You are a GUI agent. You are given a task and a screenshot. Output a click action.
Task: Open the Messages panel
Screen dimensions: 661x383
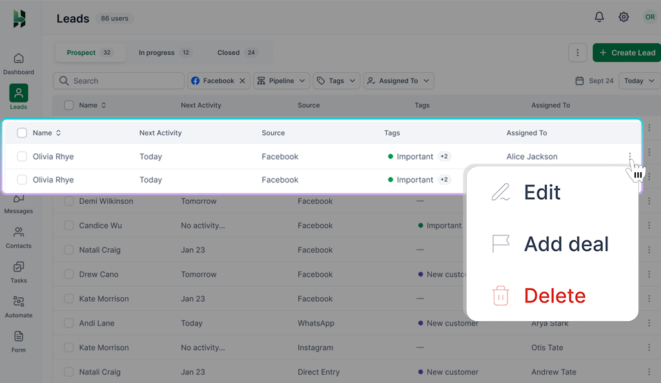tap(19, 204)
